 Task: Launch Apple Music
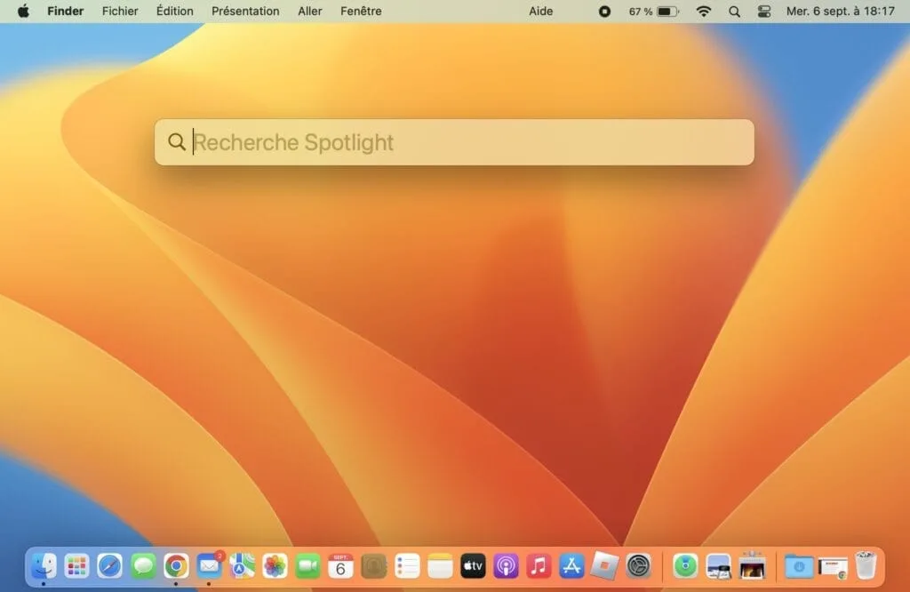[x=538, y=566]
